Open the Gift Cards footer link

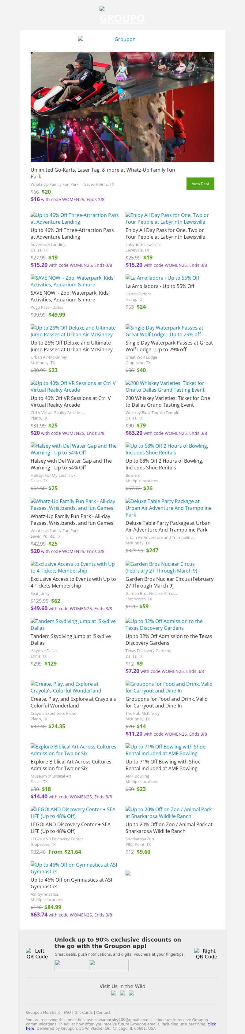[x=83, y=1012]
